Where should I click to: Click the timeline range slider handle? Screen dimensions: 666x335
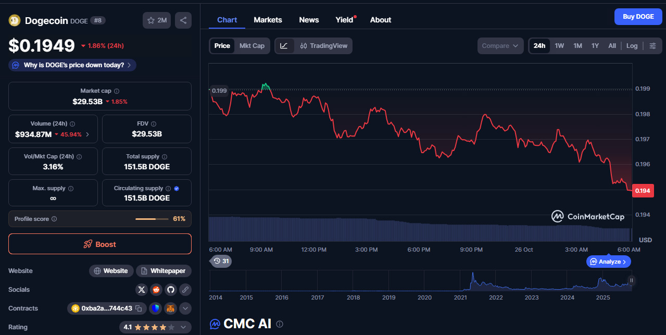click(631, 281)
